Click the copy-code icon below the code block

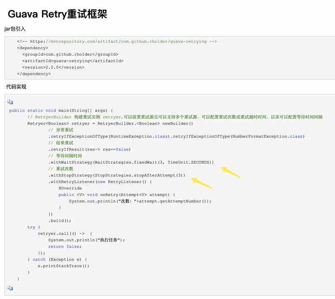[10, 288]
